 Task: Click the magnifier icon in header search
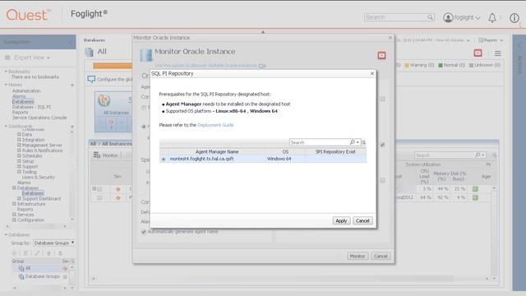430,17
